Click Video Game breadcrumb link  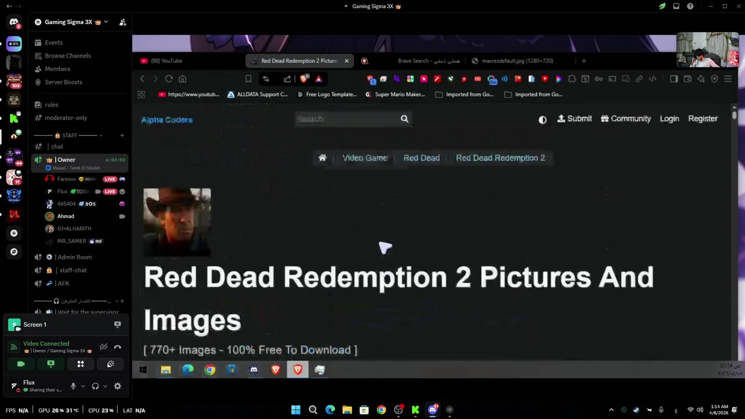tap(365, 158)
